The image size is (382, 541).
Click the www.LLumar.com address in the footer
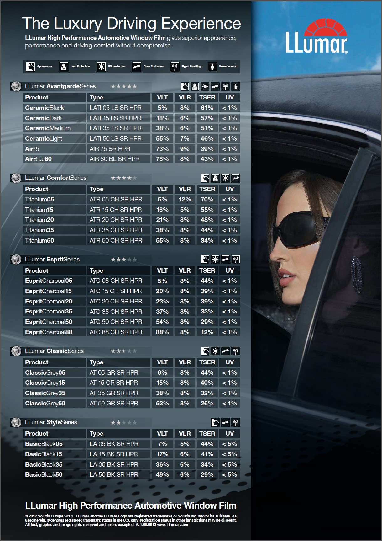(173, 524)
